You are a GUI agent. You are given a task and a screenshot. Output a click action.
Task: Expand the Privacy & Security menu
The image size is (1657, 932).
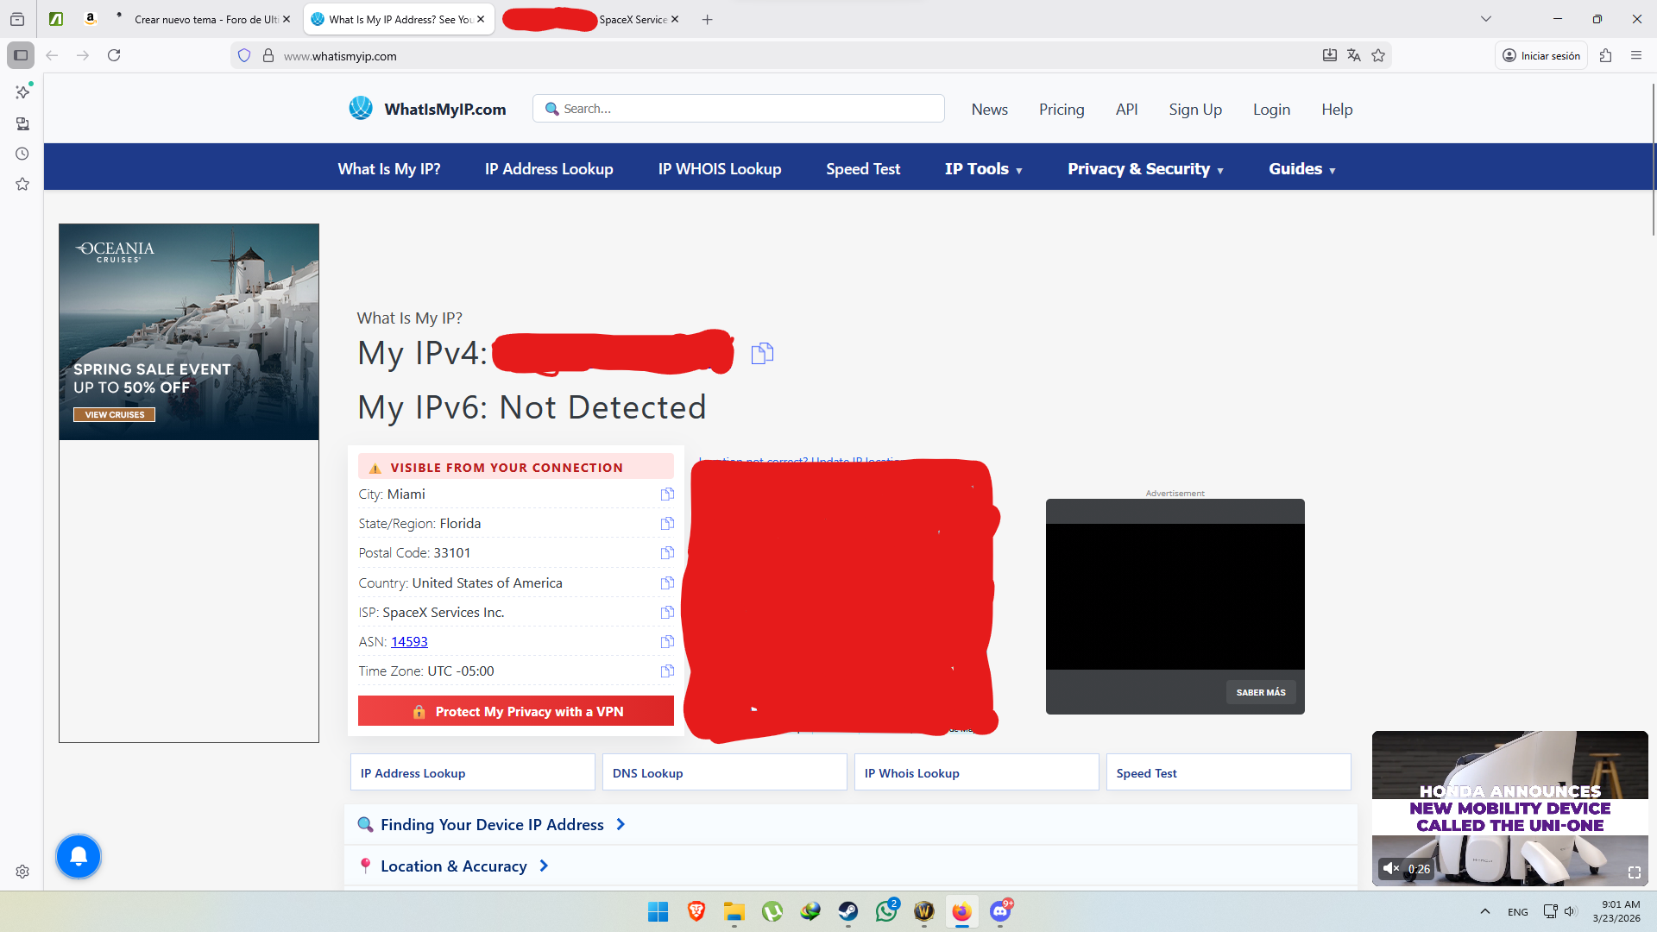(x=1145, y=169)
